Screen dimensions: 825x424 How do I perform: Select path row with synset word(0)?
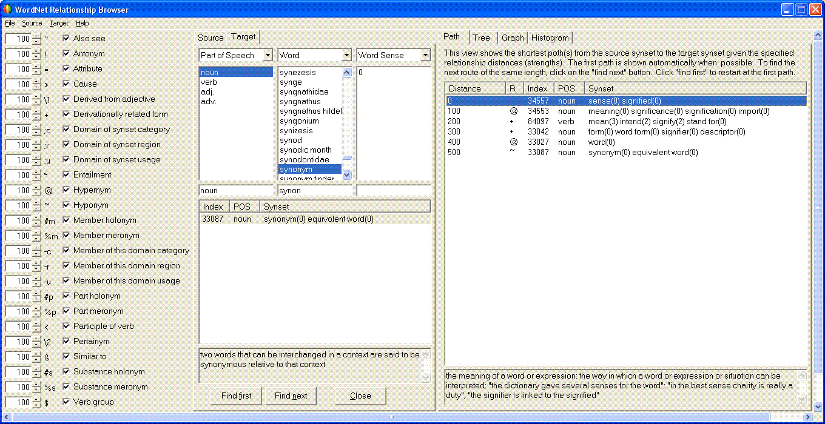click(x=627, y=142)
